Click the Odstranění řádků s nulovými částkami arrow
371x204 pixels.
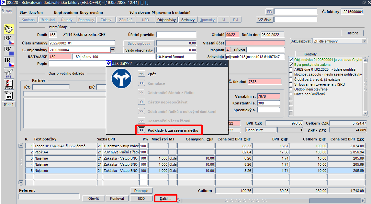pos(141,111)
